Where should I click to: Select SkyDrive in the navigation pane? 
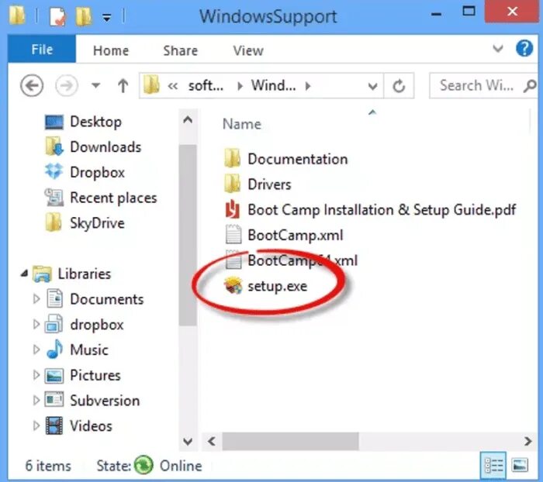pos(97,223)
